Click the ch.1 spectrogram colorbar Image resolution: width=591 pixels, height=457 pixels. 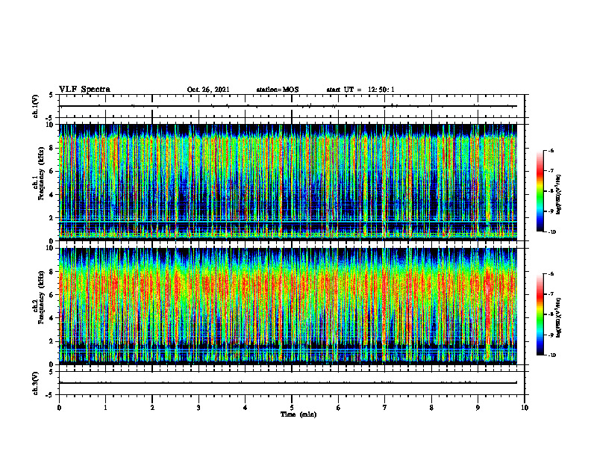[x=540, y=191]
